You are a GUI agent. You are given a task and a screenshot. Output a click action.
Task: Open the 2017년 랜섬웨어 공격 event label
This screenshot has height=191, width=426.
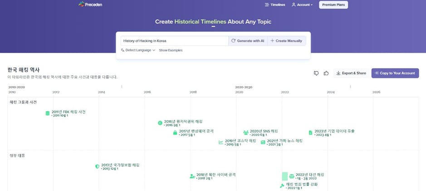click(x=196, y=131)
